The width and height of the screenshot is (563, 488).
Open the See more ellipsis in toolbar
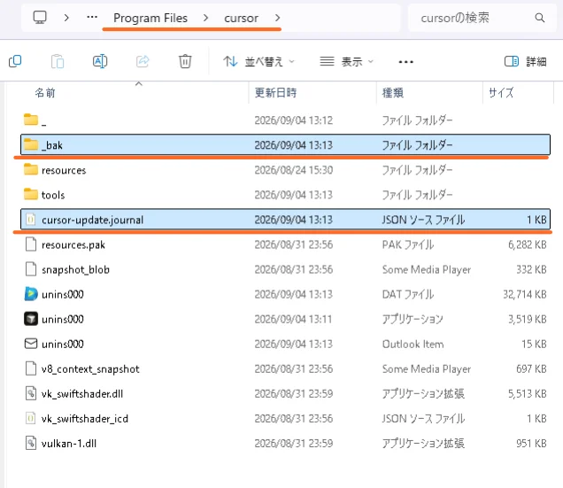pyautogui.click(x=405, y=62)
